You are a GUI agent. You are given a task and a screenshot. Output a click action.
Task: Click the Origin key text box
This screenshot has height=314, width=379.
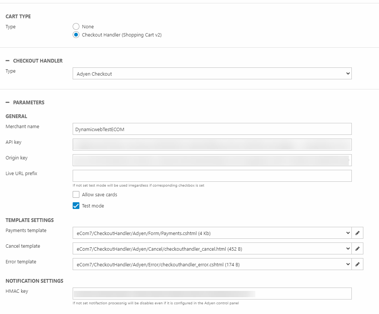pyautogui.click(x=212, y=160)
